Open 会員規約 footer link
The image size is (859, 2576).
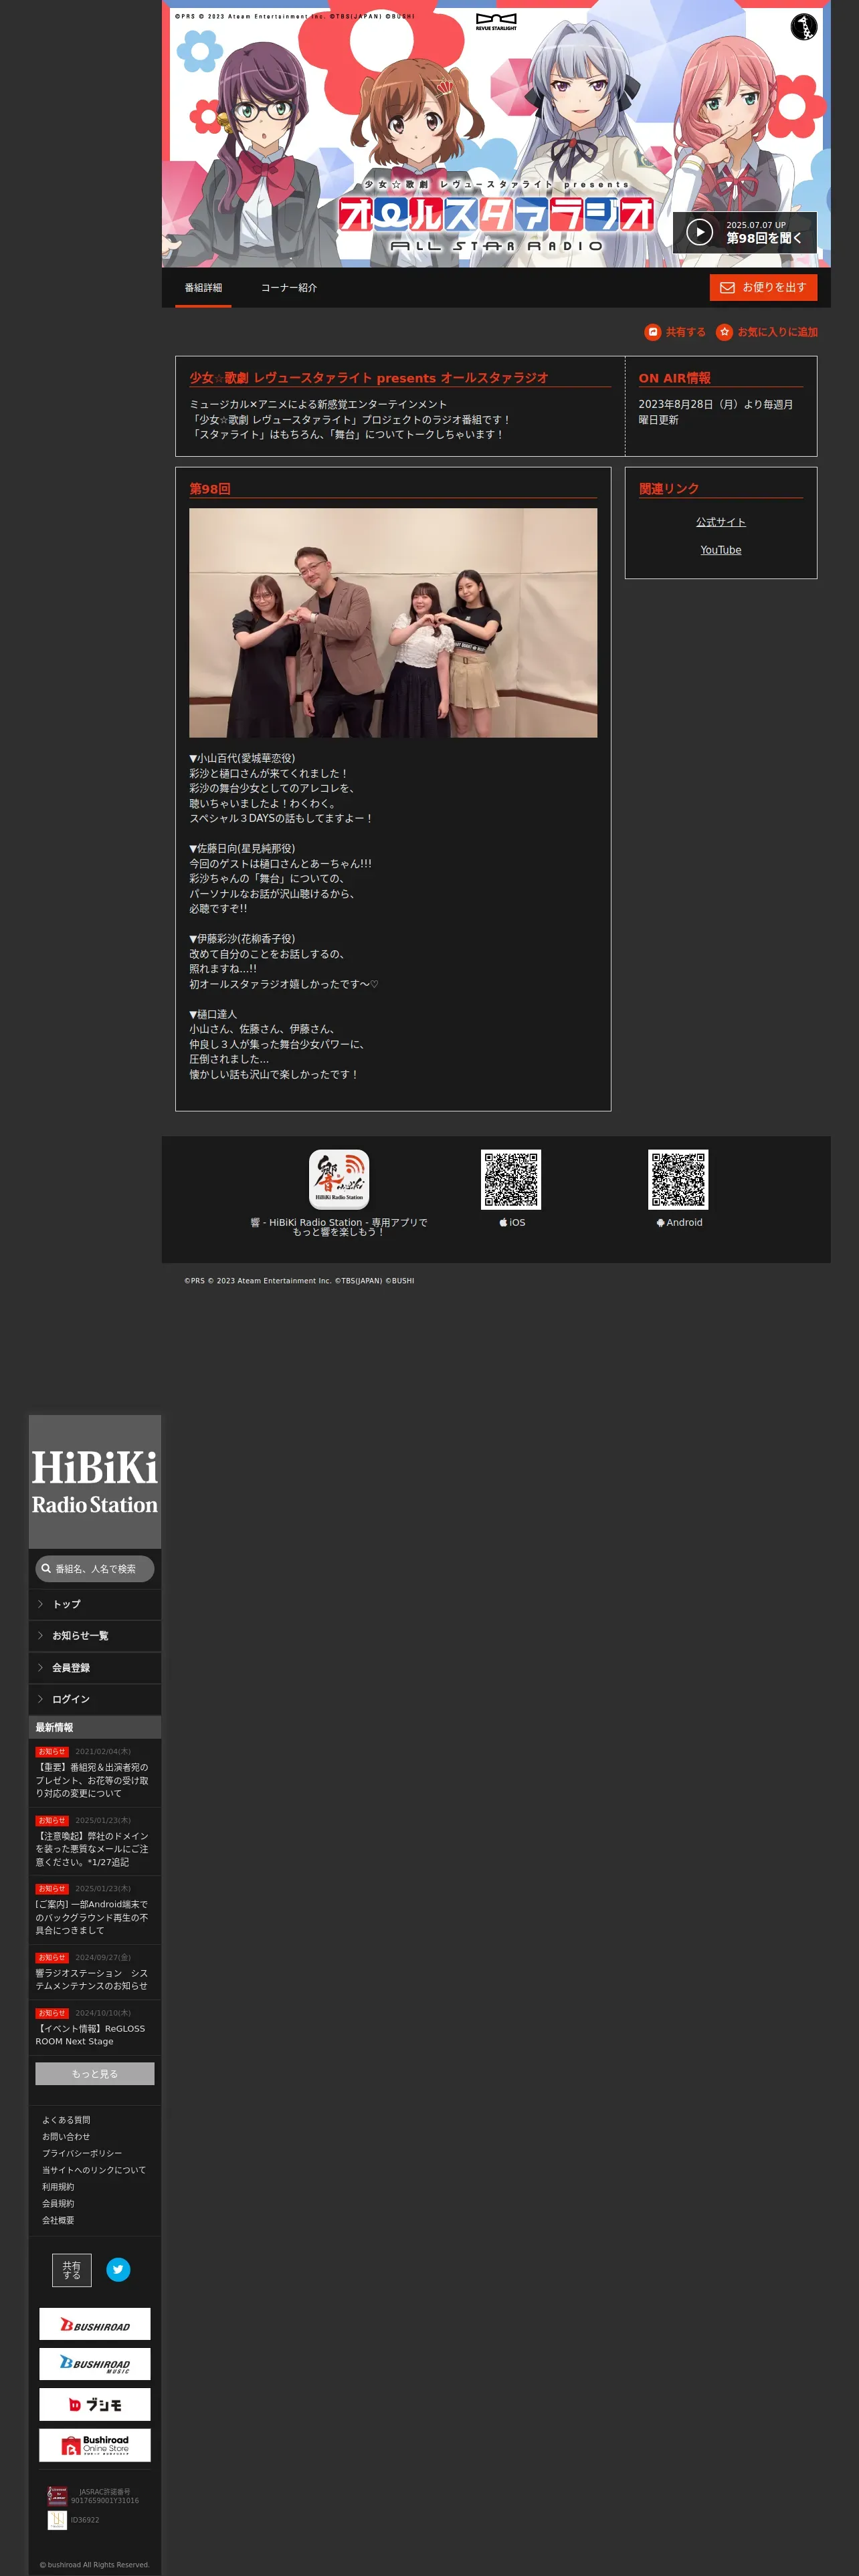(58, 2203)
